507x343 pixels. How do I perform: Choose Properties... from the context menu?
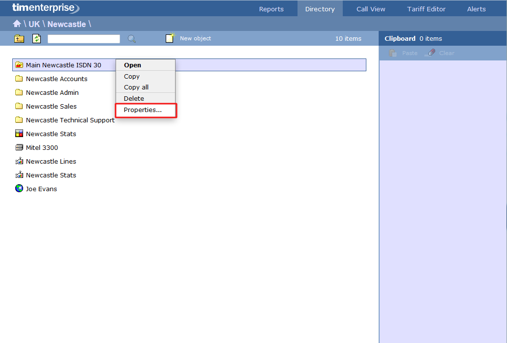click(x=143, y=110)
